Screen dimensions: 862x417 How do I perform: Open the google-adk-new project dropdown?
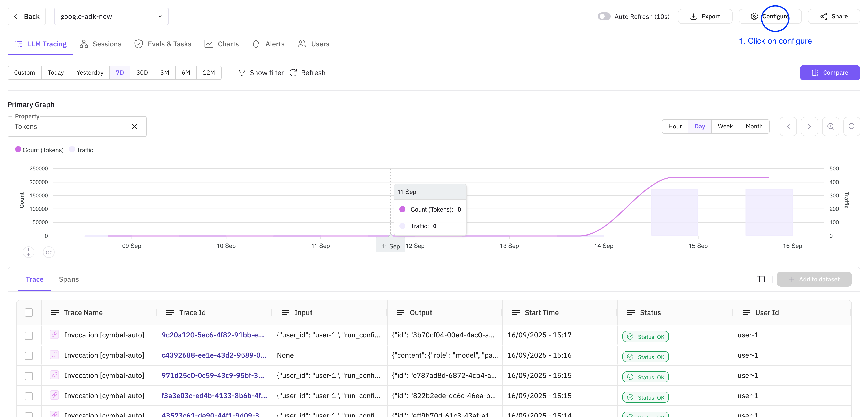click(x=111, y=16)
